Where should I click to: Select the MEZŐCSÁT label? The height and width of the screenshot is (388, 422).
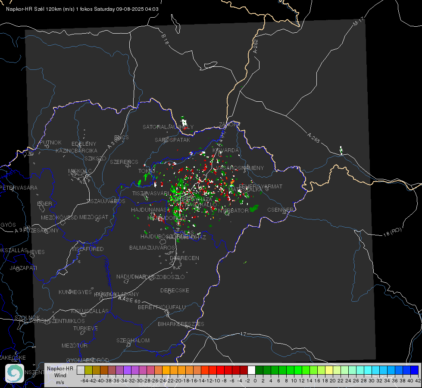pos(94,217)
